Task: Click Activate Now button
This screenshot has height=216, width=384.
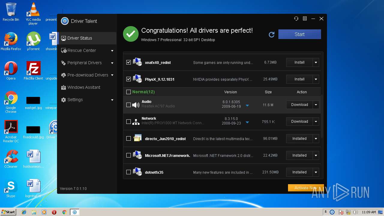Action: pyautogui.click(x=306, y=188)
